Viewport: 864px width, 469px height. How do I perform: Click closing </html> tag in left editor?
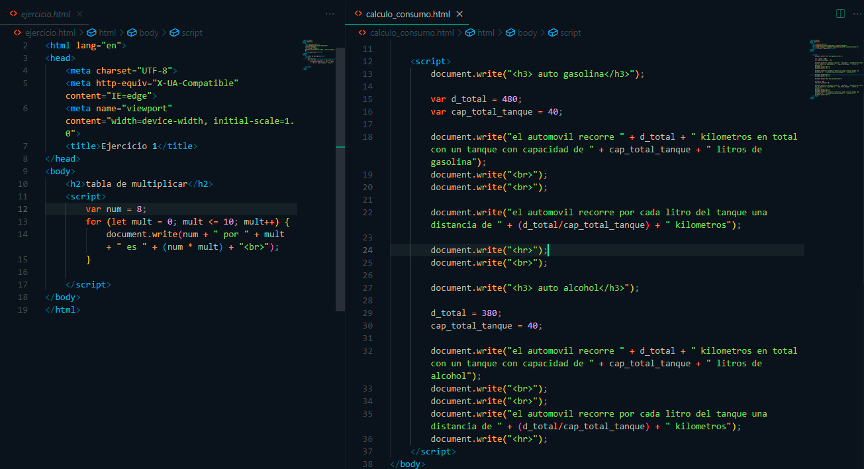63,310
